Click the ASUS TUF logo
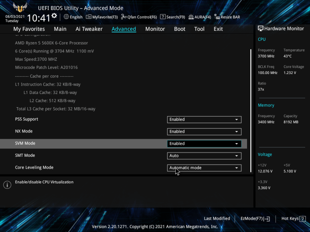The image size is (310, 232). tap(20, 7)
